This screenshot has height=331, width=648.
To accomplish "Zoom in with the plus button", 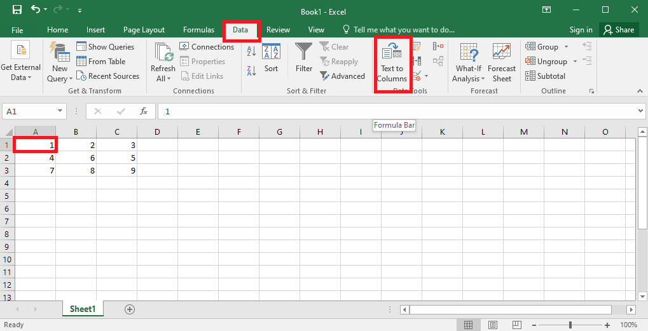I will (607, 325).
